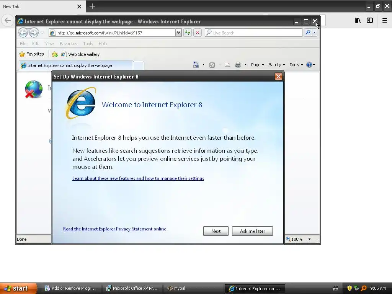Click the Next button in setup dialog

(x=216, y=231)
